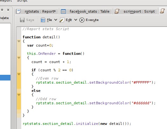
Task: Click the Execute play icon
Action: coord(82,20)
